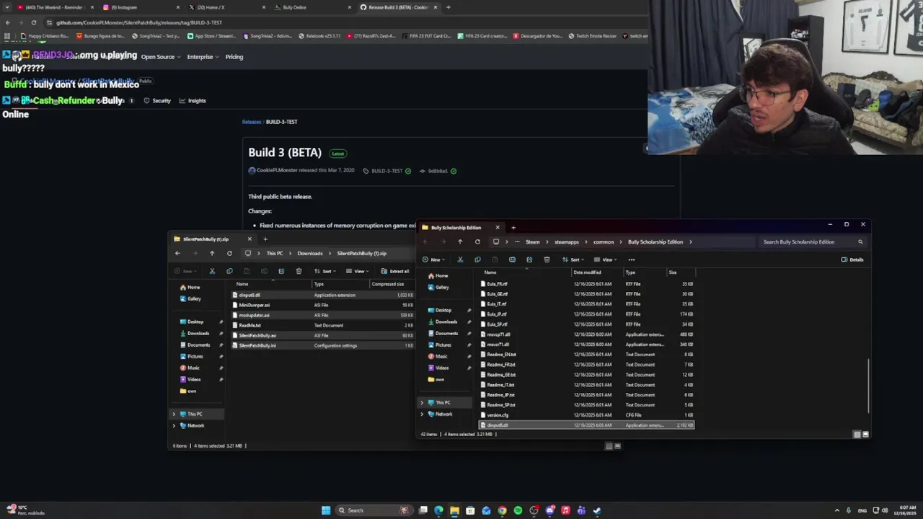This screenshot has width=923, height=519.
Task: Toggle Details pane in Bully Scholarship Edition window
Action: pos(852,259)
